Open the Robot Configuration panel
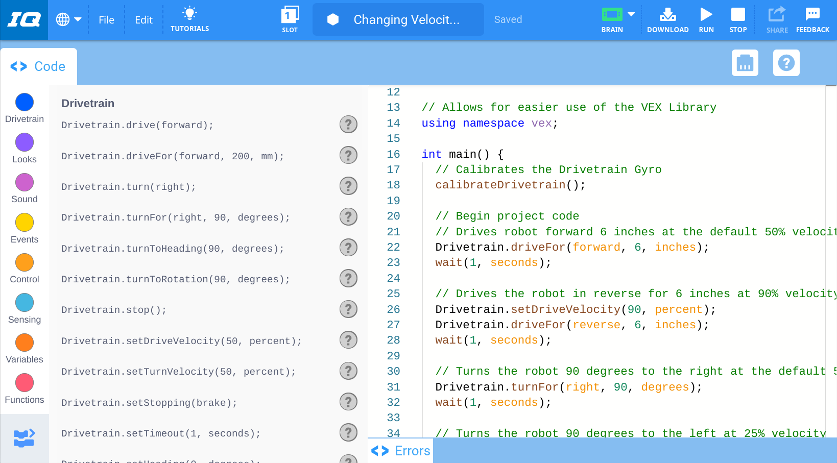The image size is (837, 463). click(x=745, y=63)
